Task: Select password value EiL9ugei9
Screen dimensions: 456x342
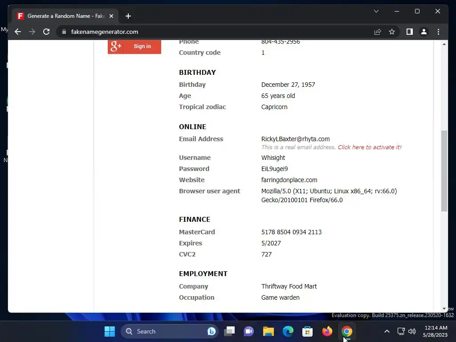Action: [274, 169]
